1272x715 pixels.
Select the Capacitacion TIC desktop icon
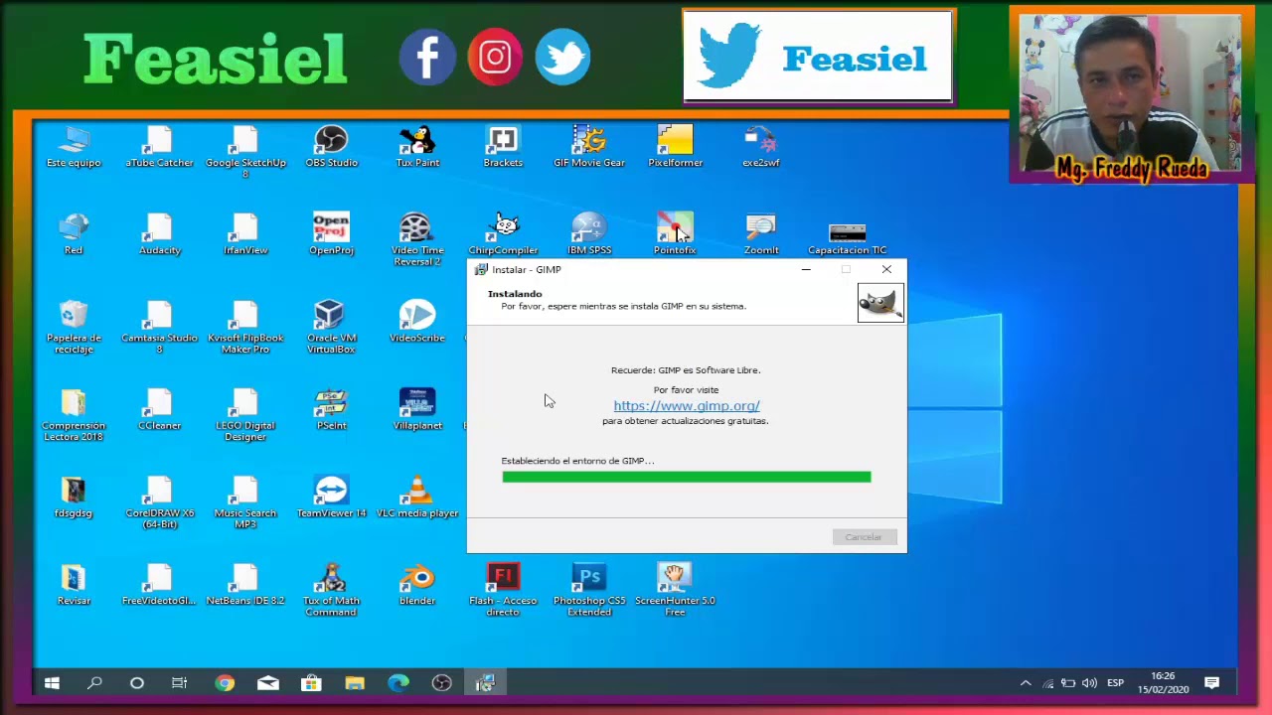(847, 233)
